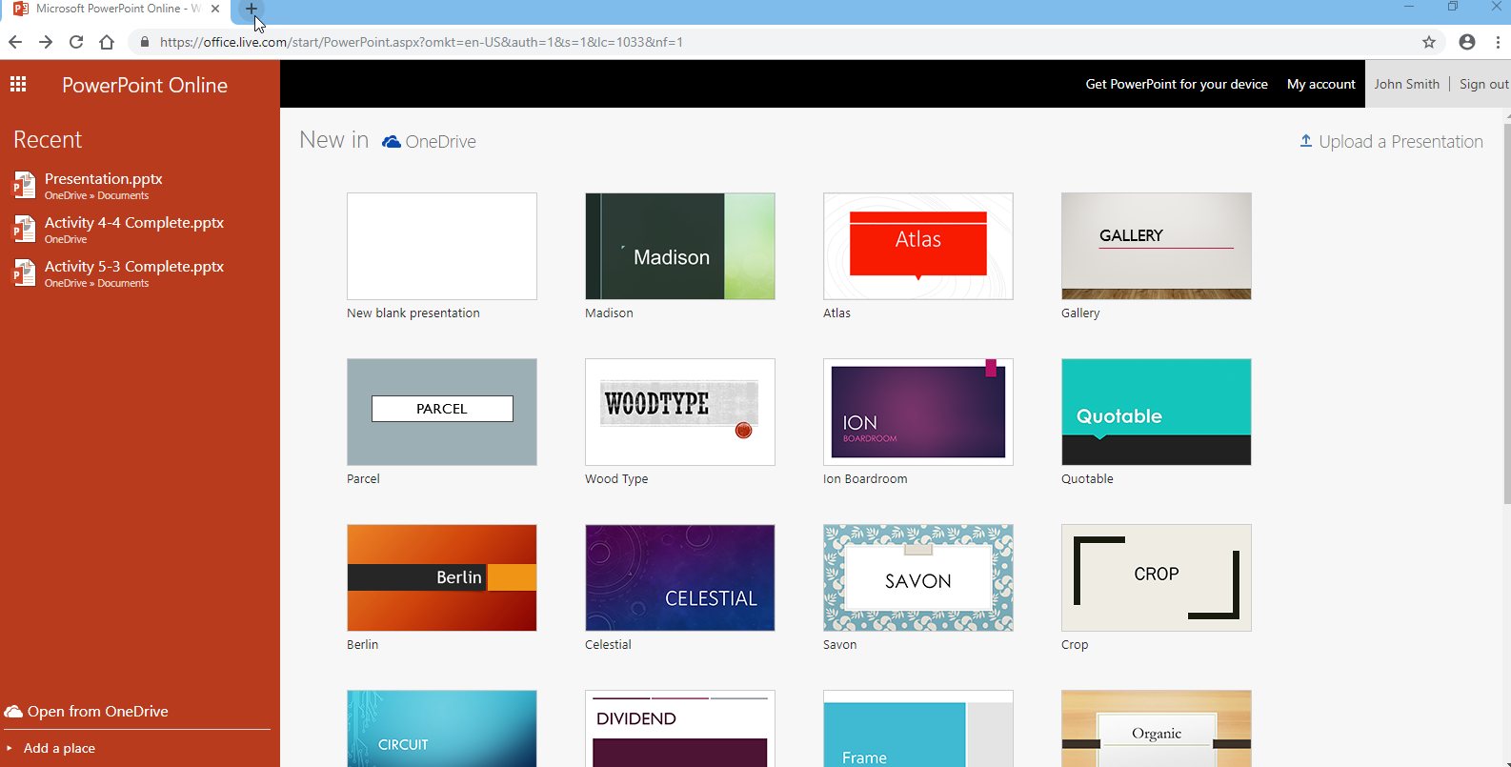Reload the page with refresh icon

click(x=76, y=42)
